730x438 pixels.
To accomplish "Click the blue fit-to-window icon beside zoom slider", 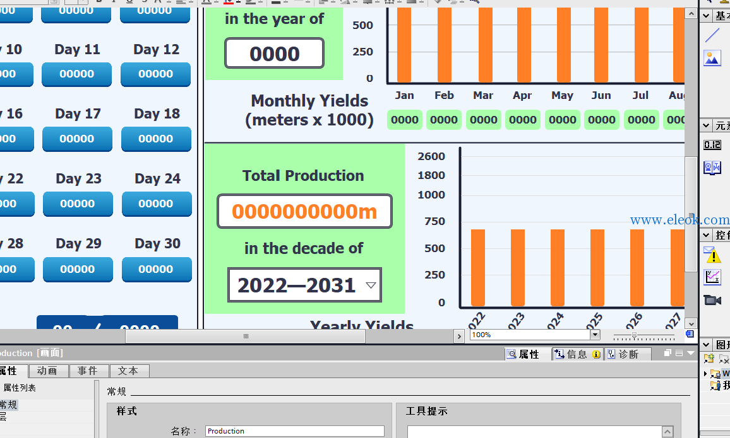I will pos(690,334).
